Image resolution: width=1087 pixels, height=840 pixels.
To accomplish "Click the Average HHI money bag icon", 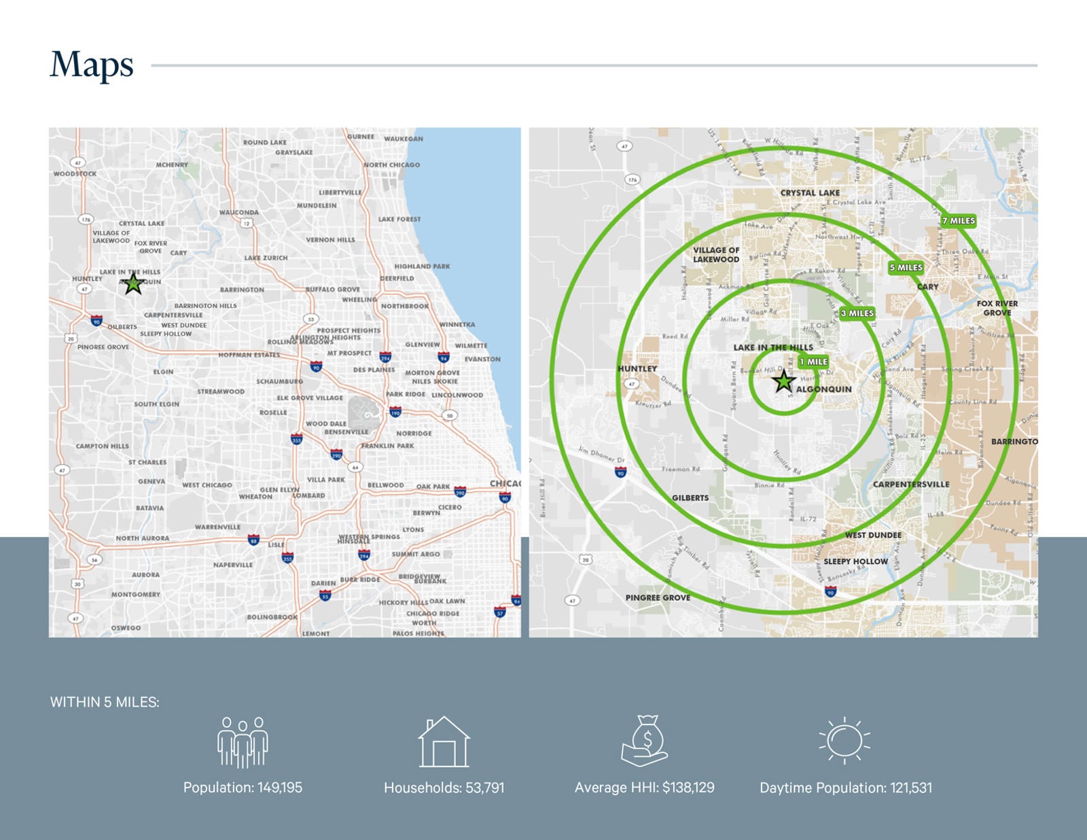I will coord(645,741).
